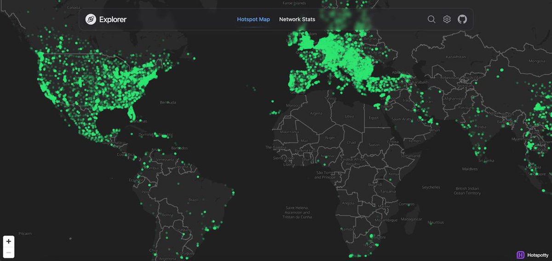Switch to the Network Stats tab
Image resolution: width=552 pixels, height=261 pixels.
pyautogui.click(x=297, y=19)
